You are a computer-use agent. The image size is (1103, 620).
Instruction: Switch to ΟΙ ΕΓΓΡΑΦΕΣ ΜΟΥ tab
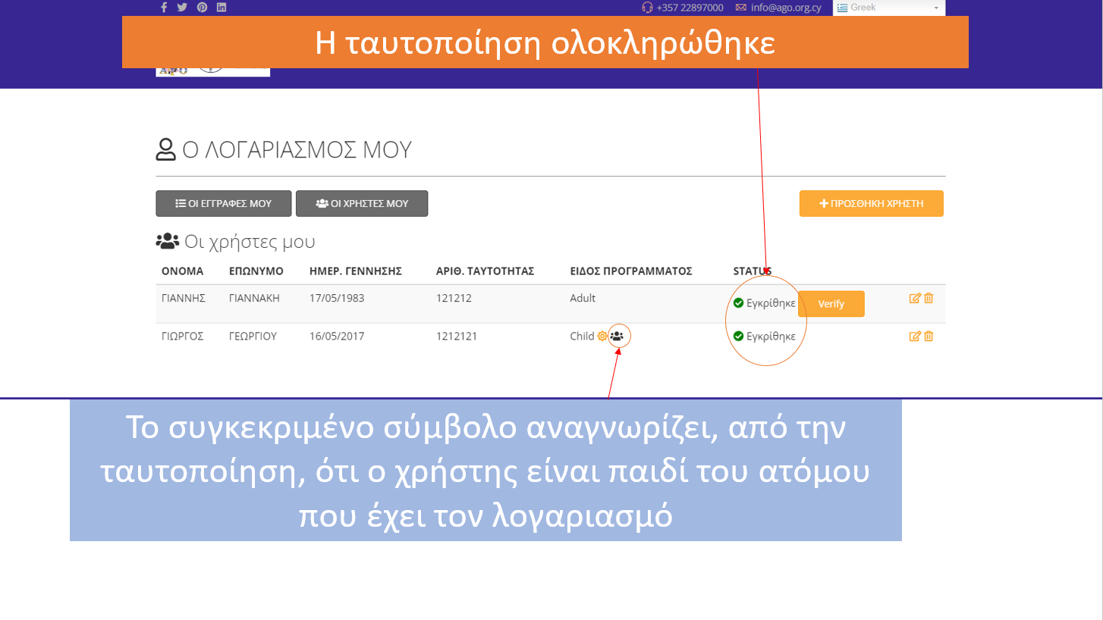click(x=224, y=204)
